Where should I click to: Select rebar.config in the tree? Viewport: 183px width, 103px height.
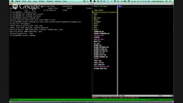click(99, 63)
